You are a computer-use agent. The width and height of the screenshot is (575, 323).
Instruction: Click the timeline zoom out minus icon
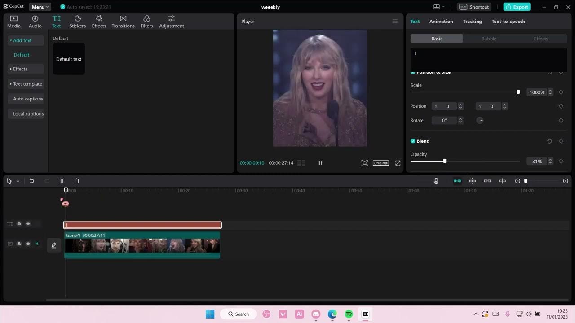517,181
